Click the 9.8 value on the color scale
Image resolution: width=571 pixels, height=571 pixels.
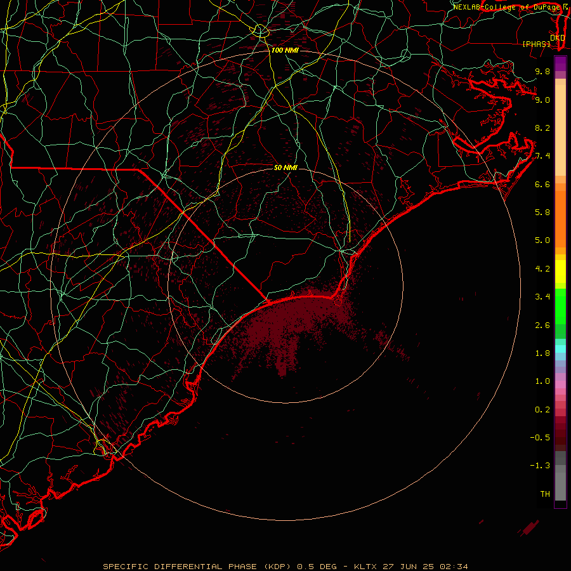click(542, 71)
